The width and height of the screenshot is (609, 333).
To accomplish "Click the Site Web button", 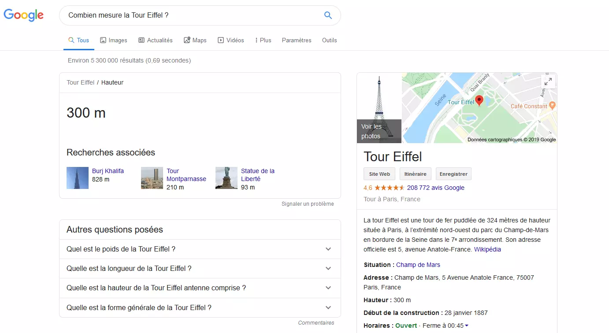I will coord(379,174).
